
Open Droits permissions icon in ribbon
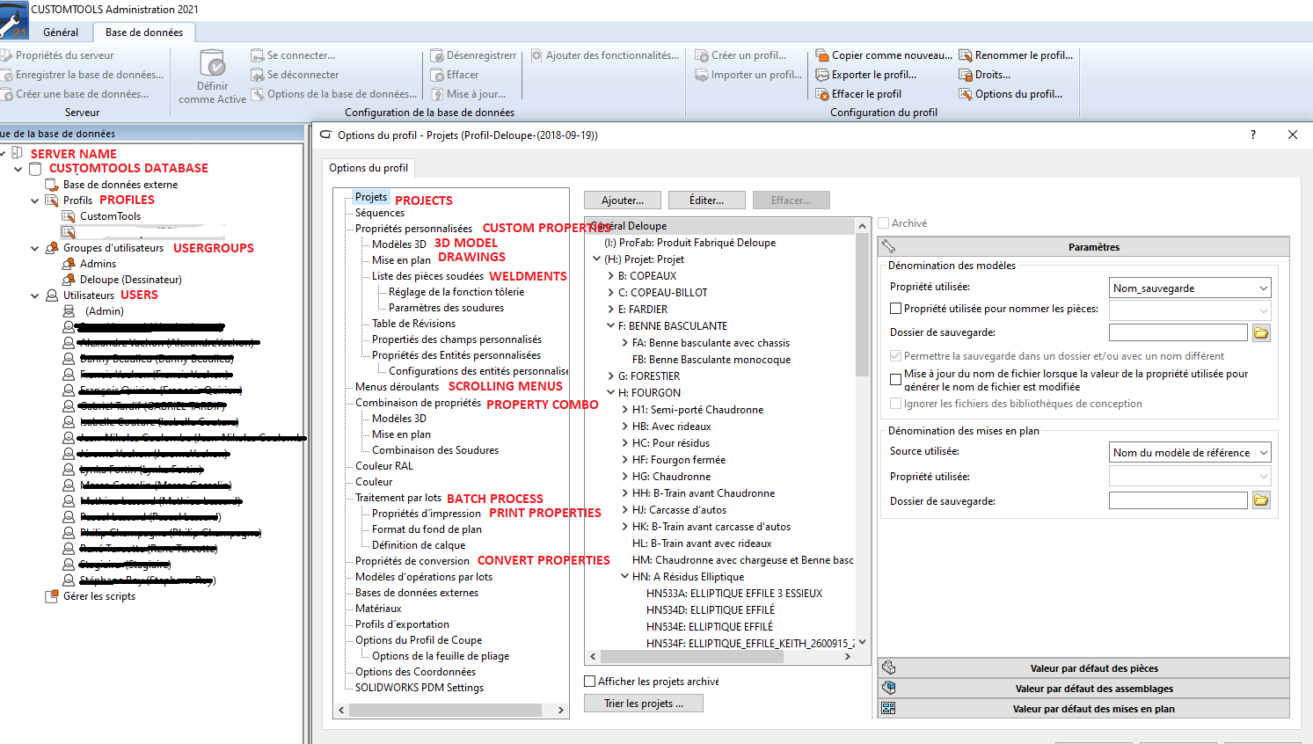tap(966, 75)
